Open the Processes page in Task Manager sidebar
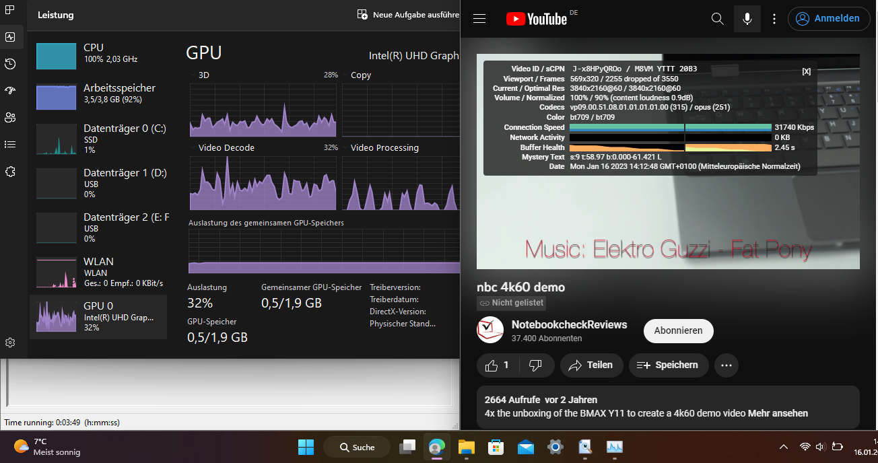This screenshot has width=878, height=463. [10, 10]
